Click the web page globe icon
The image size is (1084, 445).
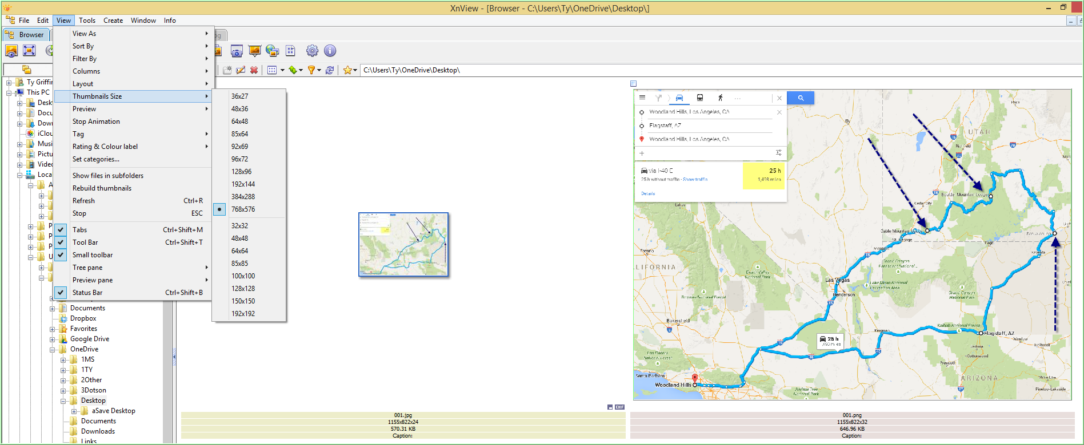click(273, 51)
